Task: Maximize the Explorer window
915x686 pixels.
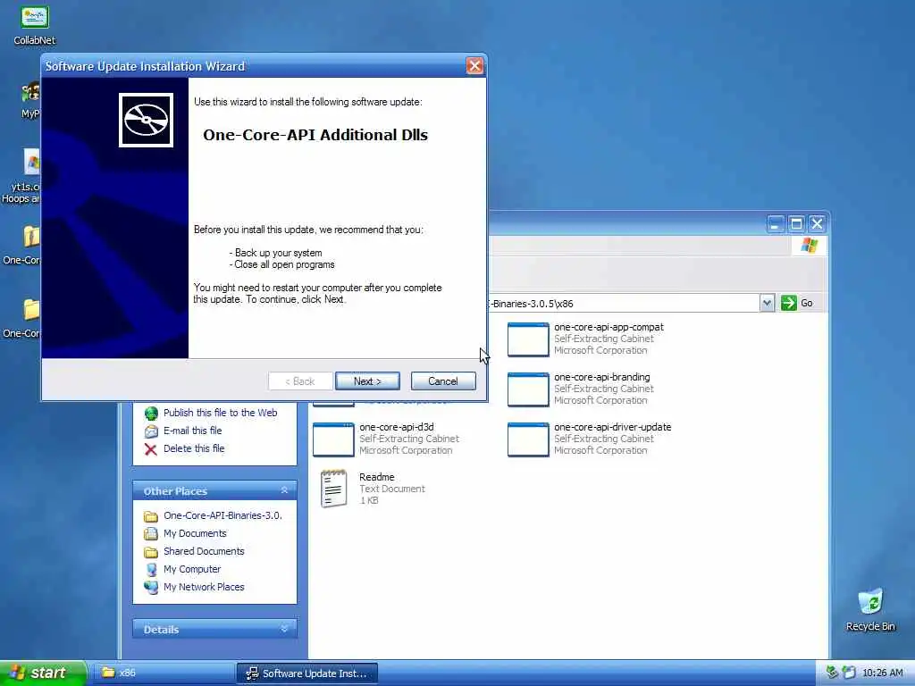Action: click(x=796, y=224)
